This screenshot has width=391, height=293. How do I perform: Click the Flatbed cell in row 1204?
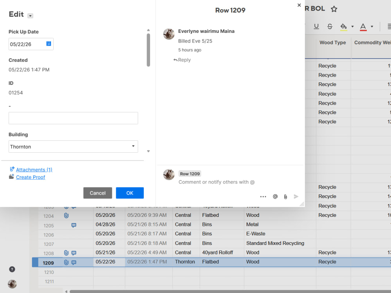pyautogui.click(x=222, y=215)
